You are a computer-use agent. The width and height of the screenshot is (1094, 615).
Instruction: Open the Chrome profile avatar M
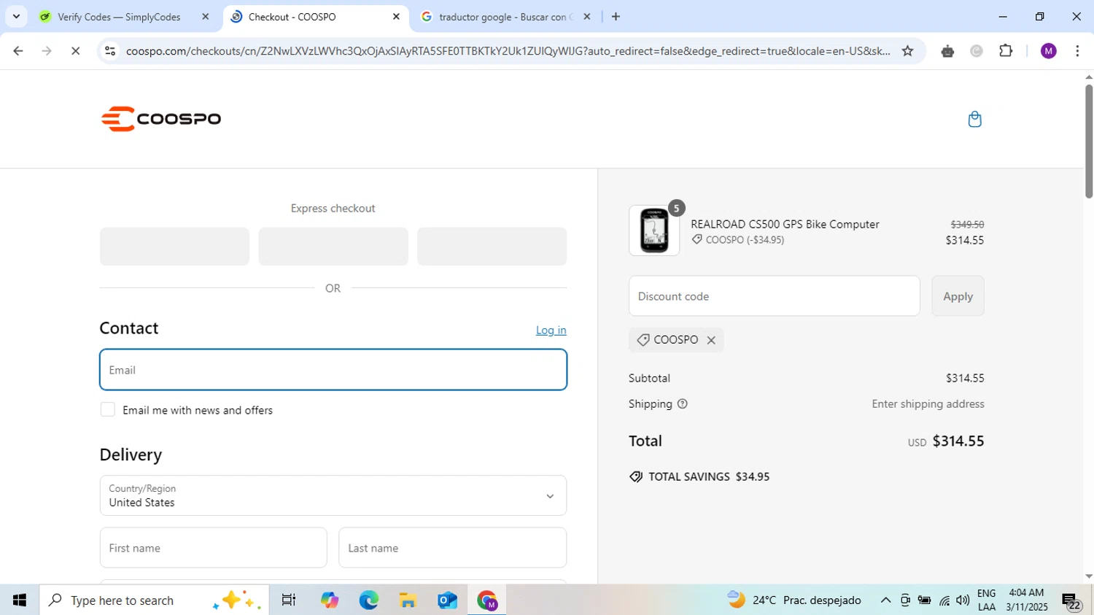pos(1049,51)
